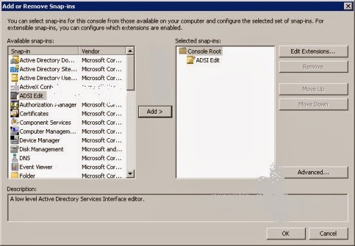
Task: Click the scroll down arrow of snap-in list
Action: pos(130,174)
